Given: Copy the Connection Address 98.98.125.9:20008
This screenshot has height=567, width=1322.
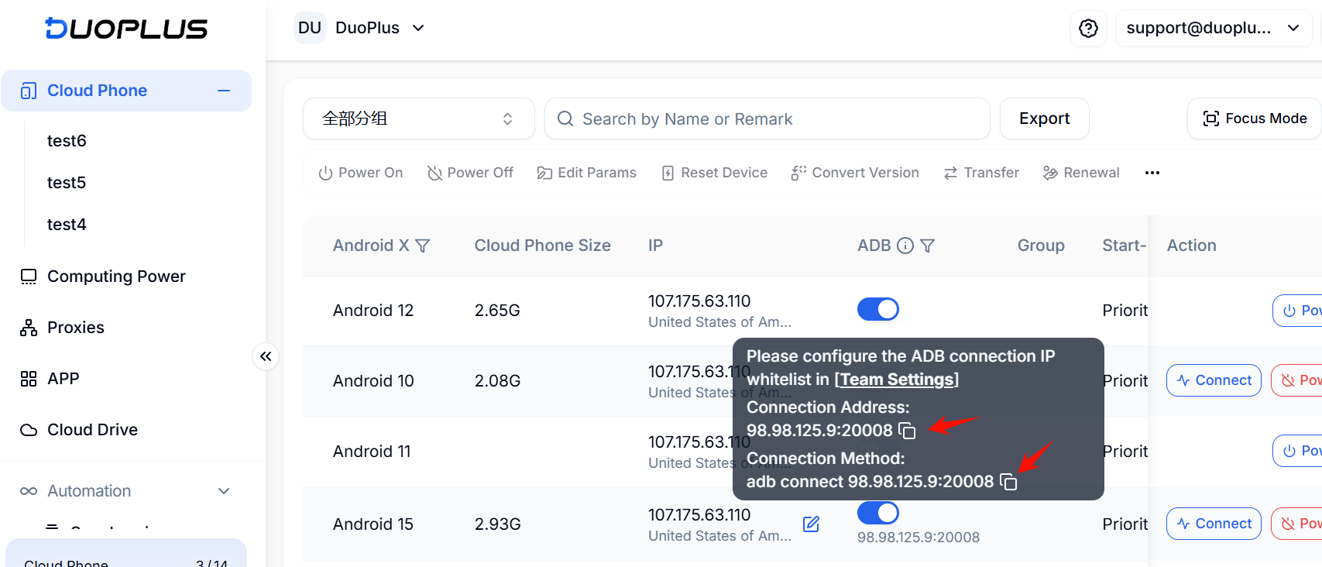Looking at the screenshot, I should 907,431.
